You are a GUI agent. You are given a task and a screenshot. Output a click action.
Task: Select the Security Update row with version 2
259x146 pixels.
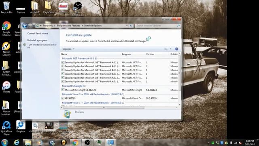click(x=119, y=66)
